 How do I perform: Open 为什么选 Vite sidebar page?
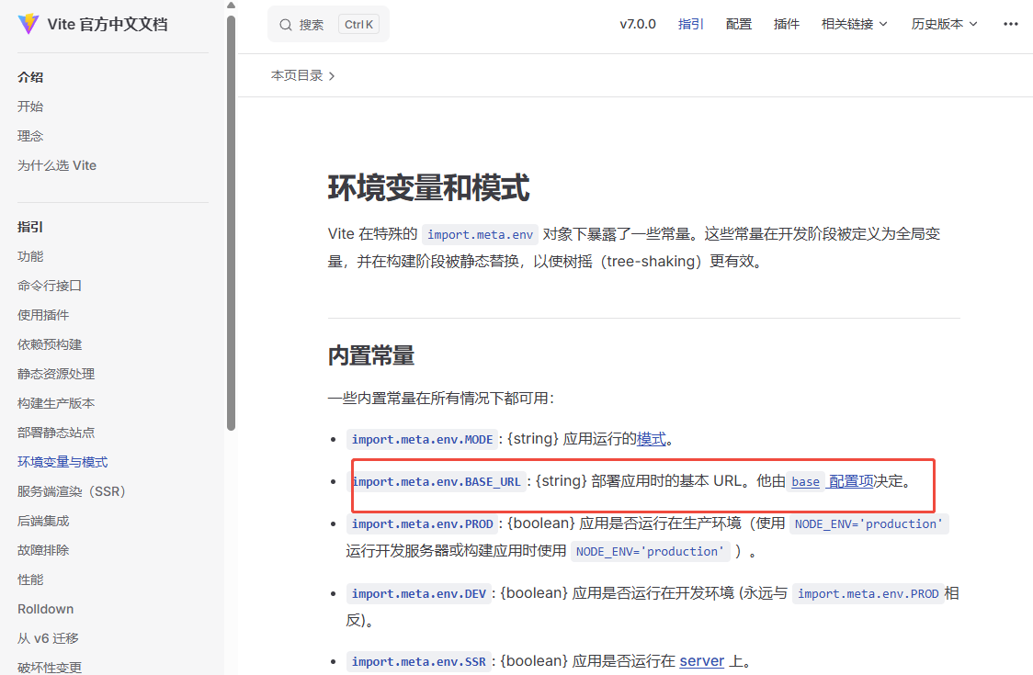(x=57, y=166)
